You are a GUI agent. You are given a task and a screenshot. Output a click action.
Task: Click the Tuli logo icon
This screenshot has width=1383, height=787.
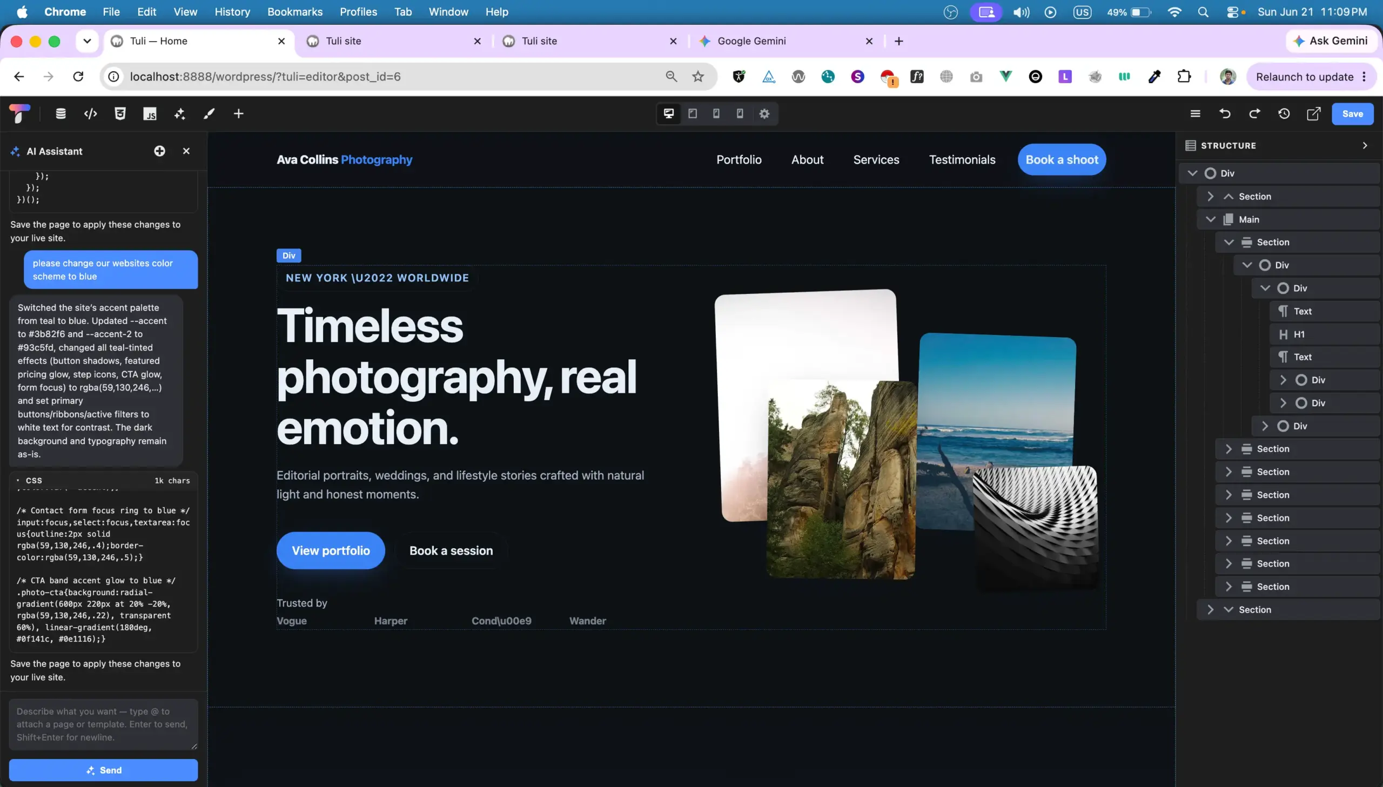19,113
